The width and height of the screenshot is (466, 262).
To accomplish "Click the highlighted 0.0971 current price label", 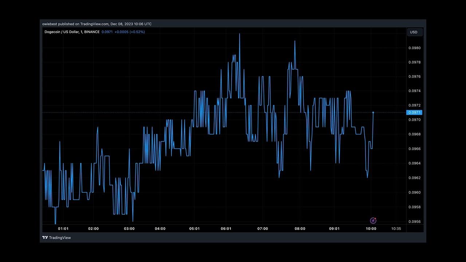I will (414, 112).
